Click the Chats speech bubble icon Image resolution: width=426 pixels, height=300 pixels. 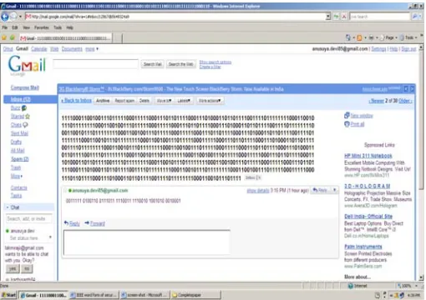pos(25,125)
